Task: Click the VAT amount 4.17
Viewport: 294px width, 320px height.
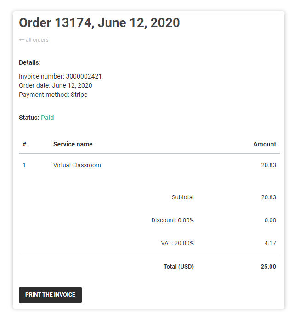Action: pyautogui.click(x=270, y=243)
